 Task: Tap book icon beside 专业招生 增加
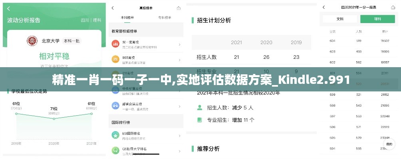pyautogui.click(x=200, y=120)
